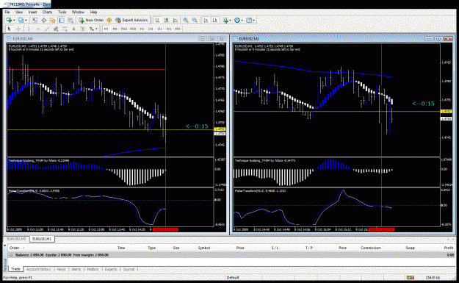The width and height of the screenshot is (459, 283).
Task: Expand the Templates dropdown arrow
Action: click(x=253, y=21)
